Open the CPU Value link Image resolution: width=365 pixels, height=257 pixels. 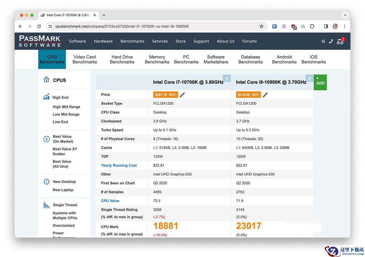click(110, 201)
